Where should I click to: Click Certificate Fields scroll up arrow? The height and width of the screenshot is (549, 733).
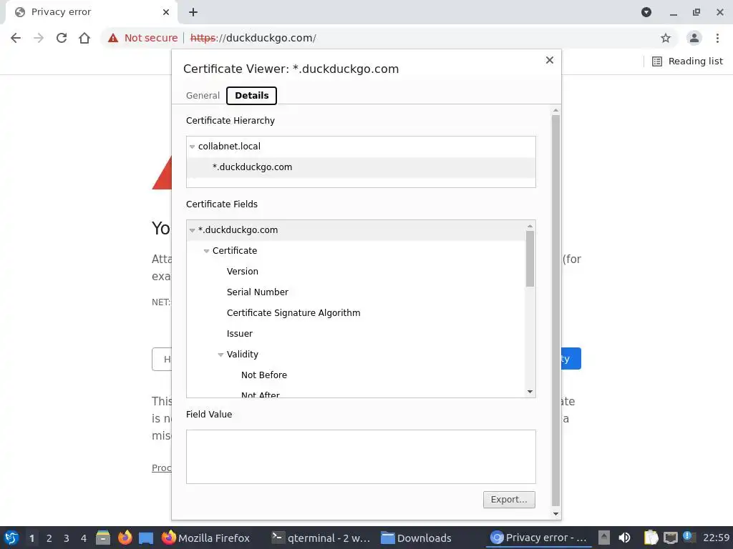click(530, 226)
